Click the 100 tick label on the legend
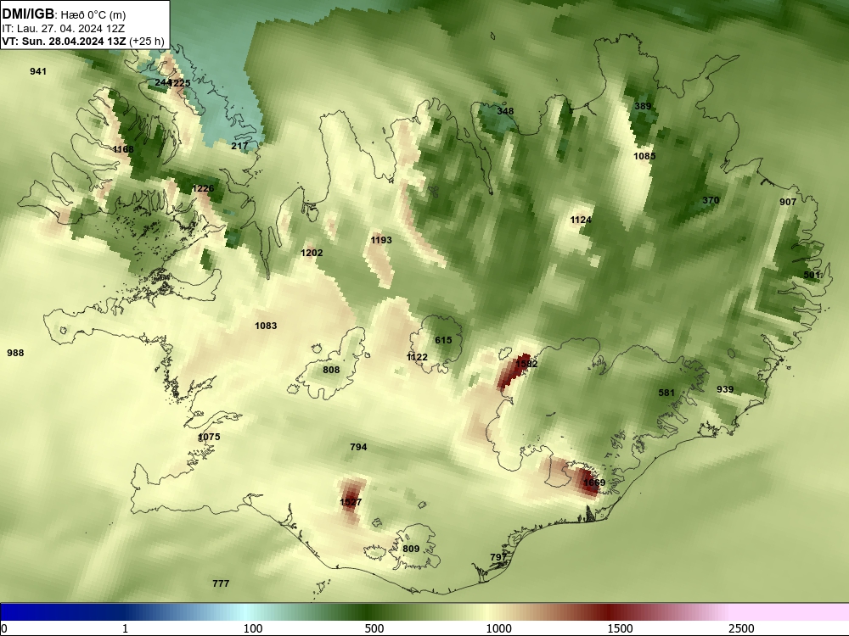The image size is (849, 636). click(253, 628)
